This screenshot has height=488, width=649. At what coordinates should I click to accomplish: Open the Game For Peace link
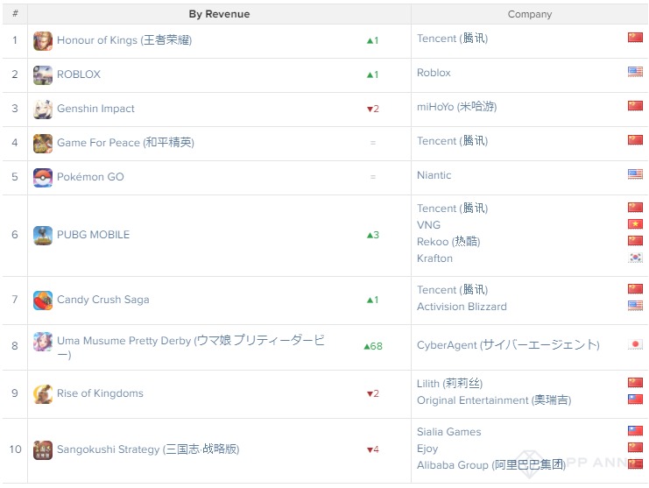[125, 143]
